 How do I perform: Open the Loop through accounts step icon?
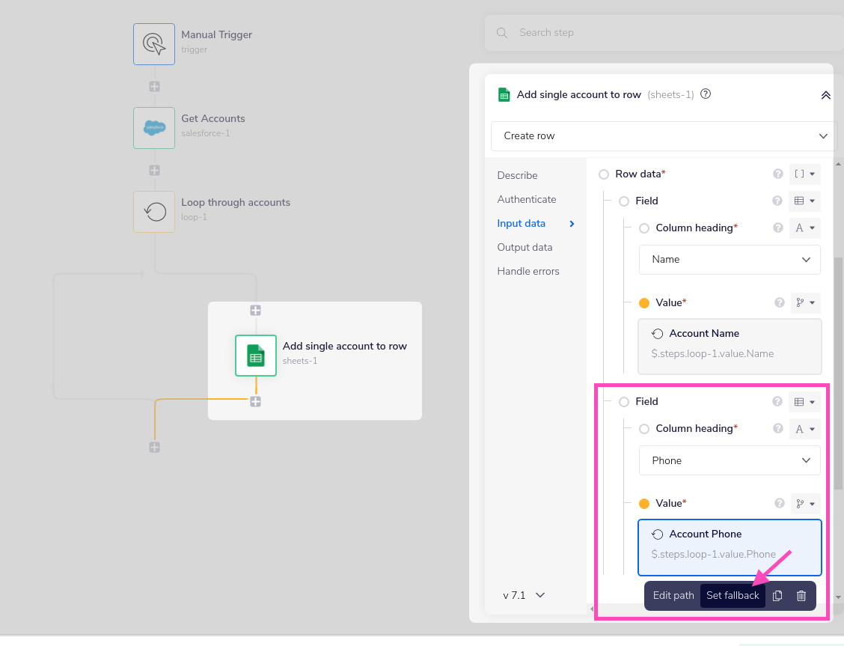coord(154,212)
